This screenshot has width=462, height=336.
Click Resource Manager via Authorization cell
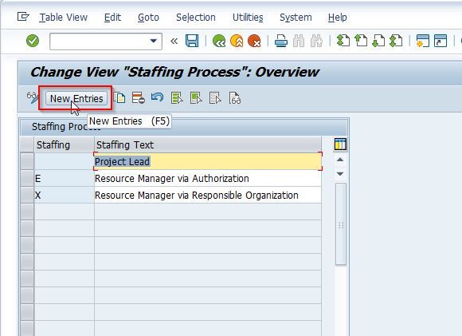click(x=208, y=178)
